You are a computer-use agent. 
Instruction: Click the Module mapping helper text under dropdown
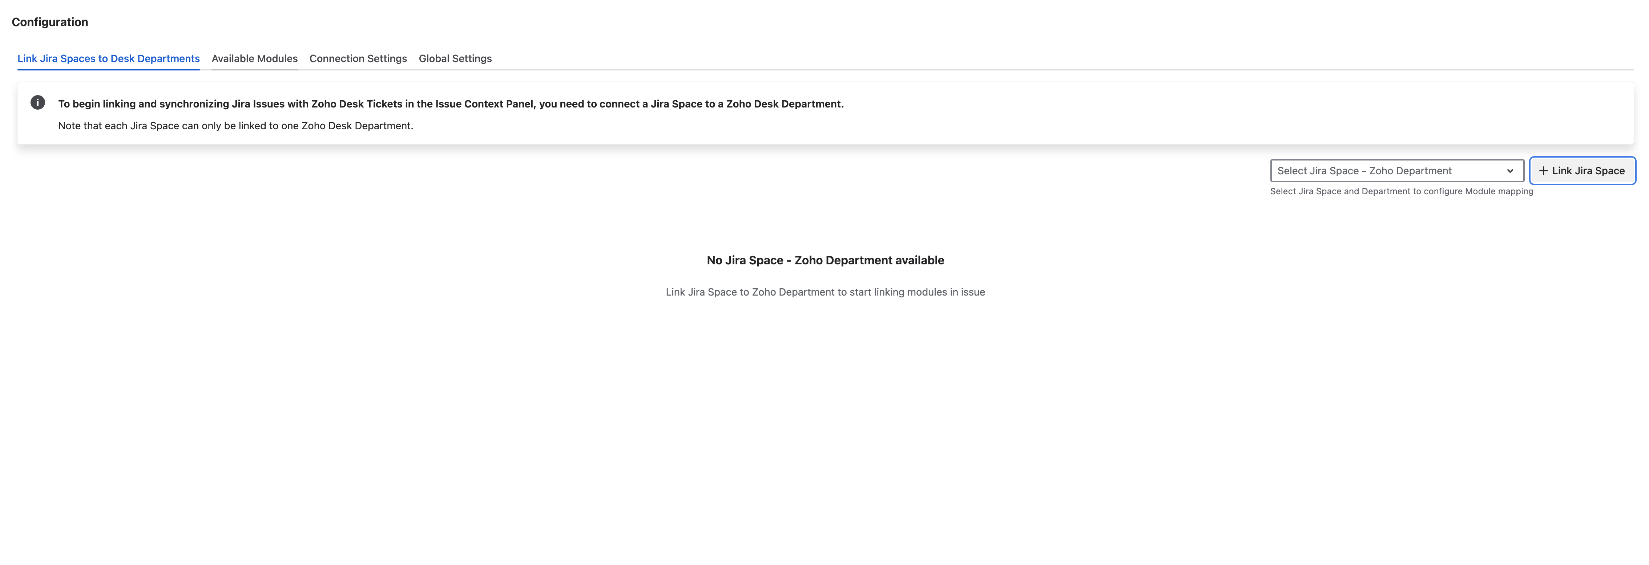(x=1401, y=191)
